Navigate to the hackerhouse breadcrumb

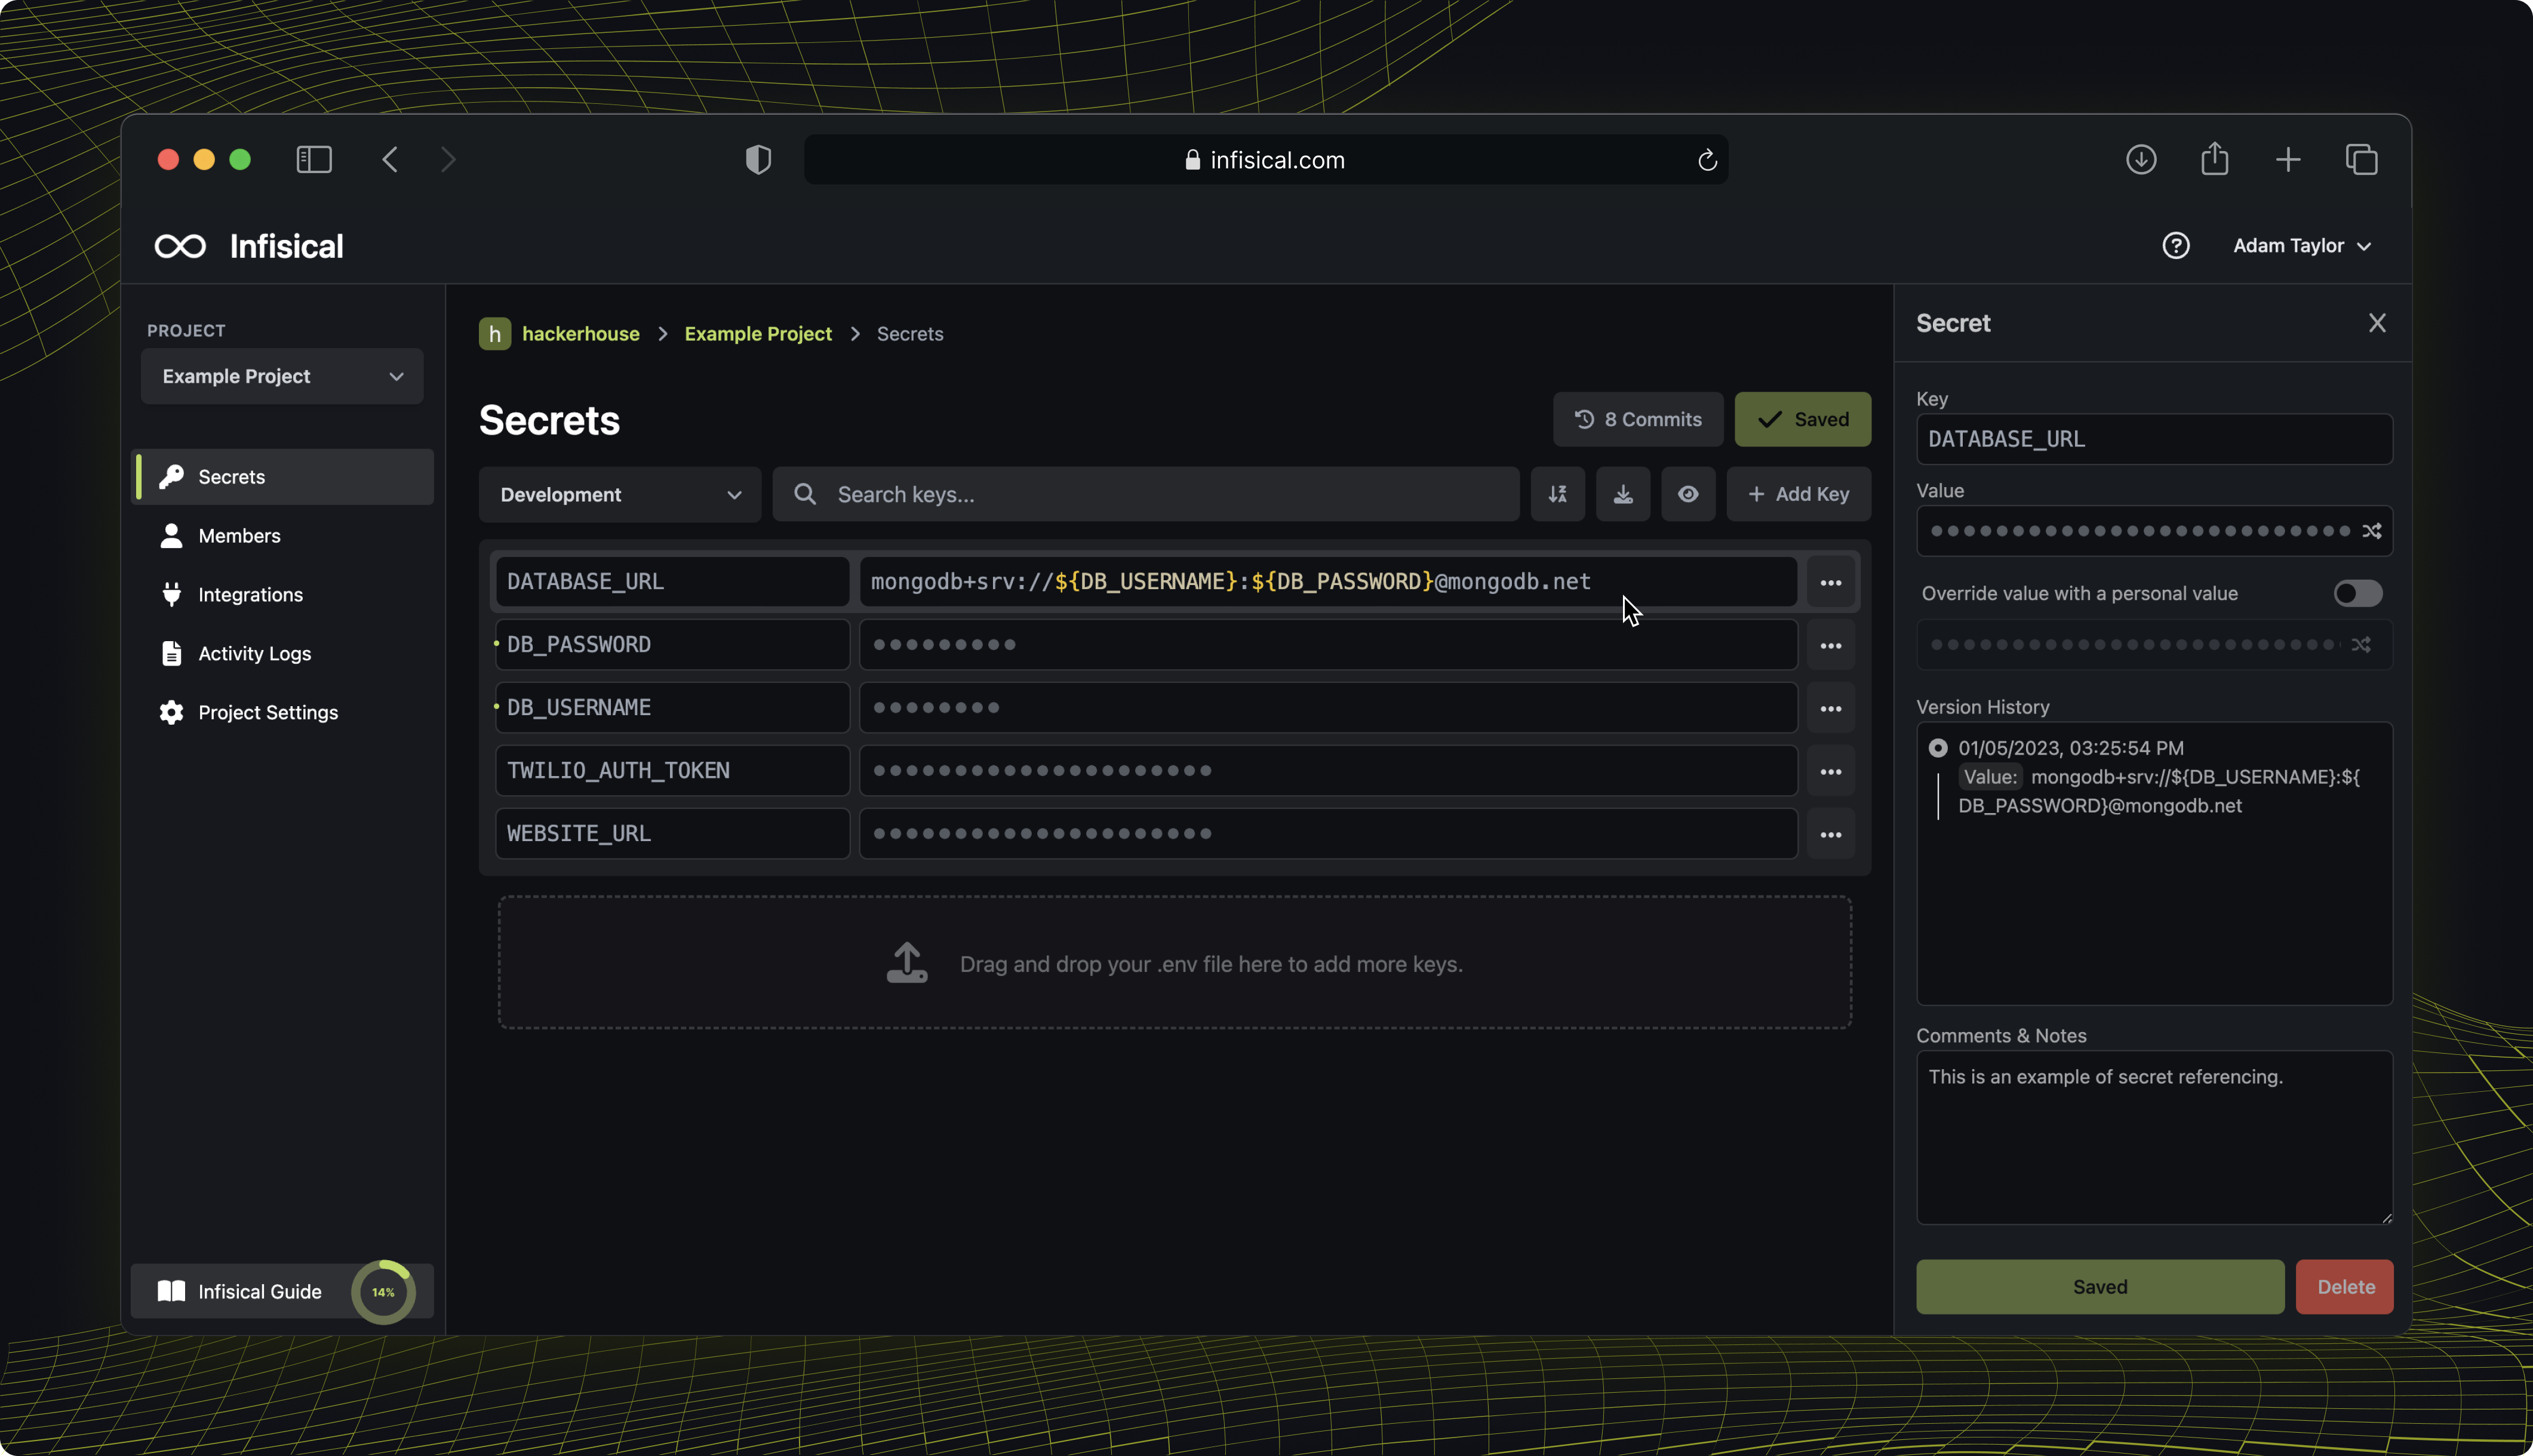pyautogui.click(x=580, y=334)
